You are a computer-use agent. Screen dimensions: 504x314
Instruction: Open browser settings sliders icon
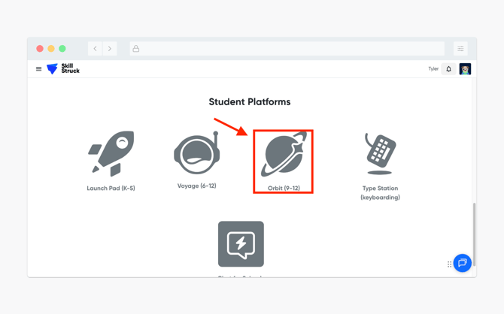(460, 49)
